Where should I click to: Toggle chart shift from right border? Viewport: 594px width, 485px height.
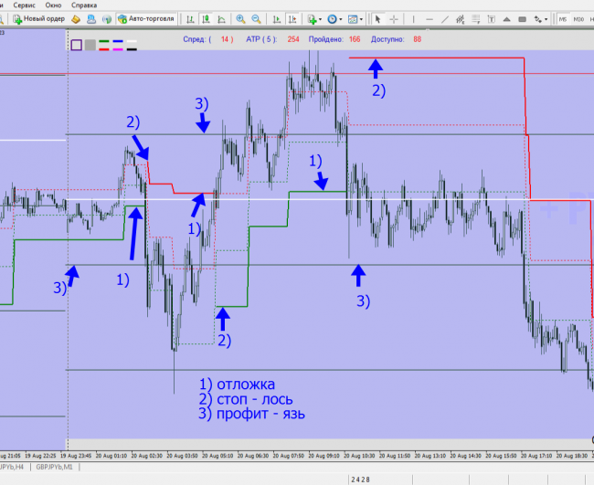292,19
